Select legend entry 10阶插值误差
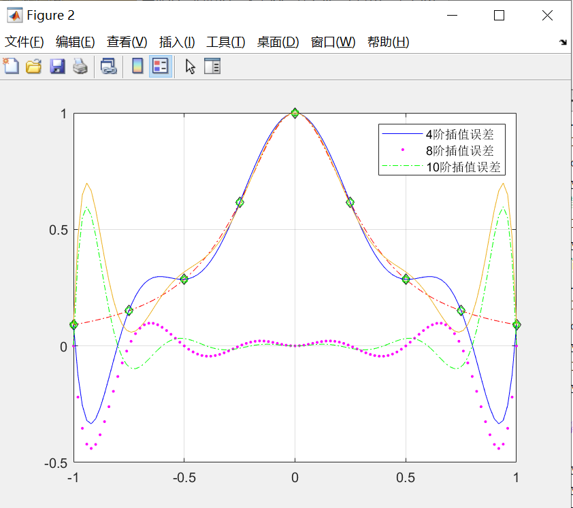The width and height of the screenshot is (573, 508). tap(463, 167)
